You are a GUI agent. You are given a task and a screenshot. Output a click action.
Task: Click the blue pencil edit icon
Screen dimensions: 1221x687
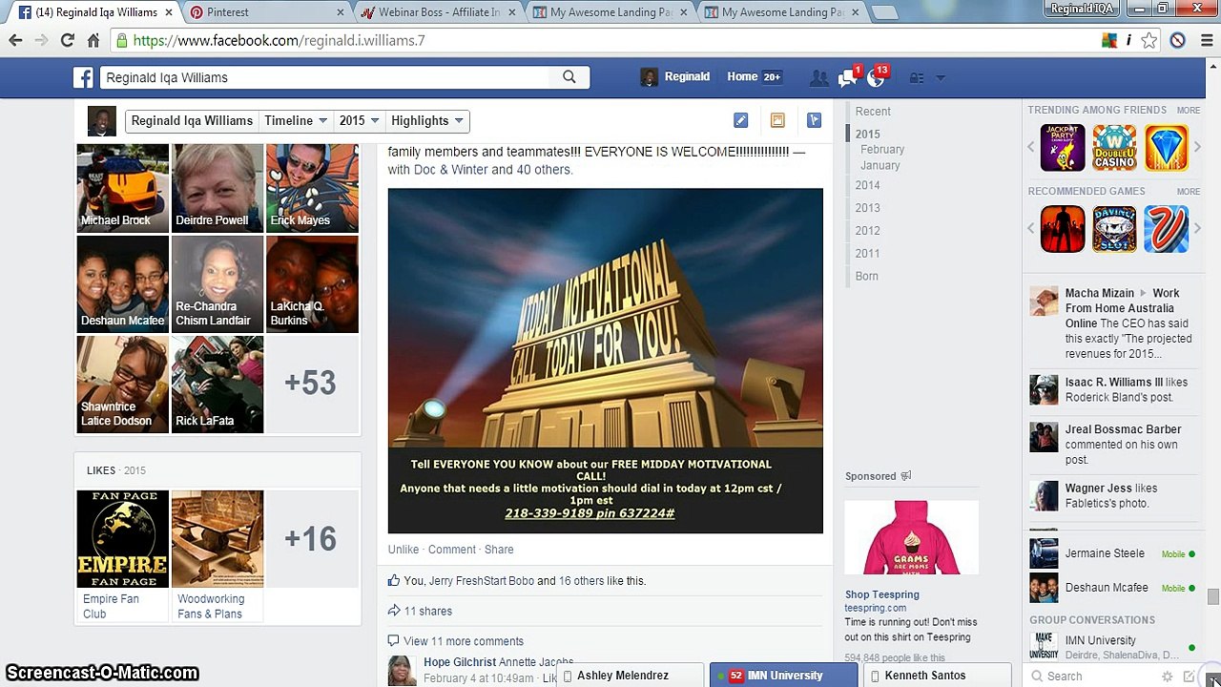point(740,120)
